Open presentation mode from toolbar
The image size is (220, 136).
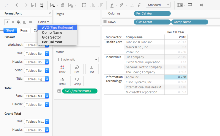click(190, 5)
